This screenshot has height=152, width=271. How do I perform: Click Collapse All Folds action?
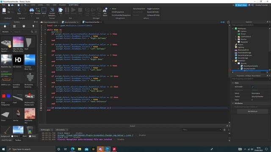153,15
